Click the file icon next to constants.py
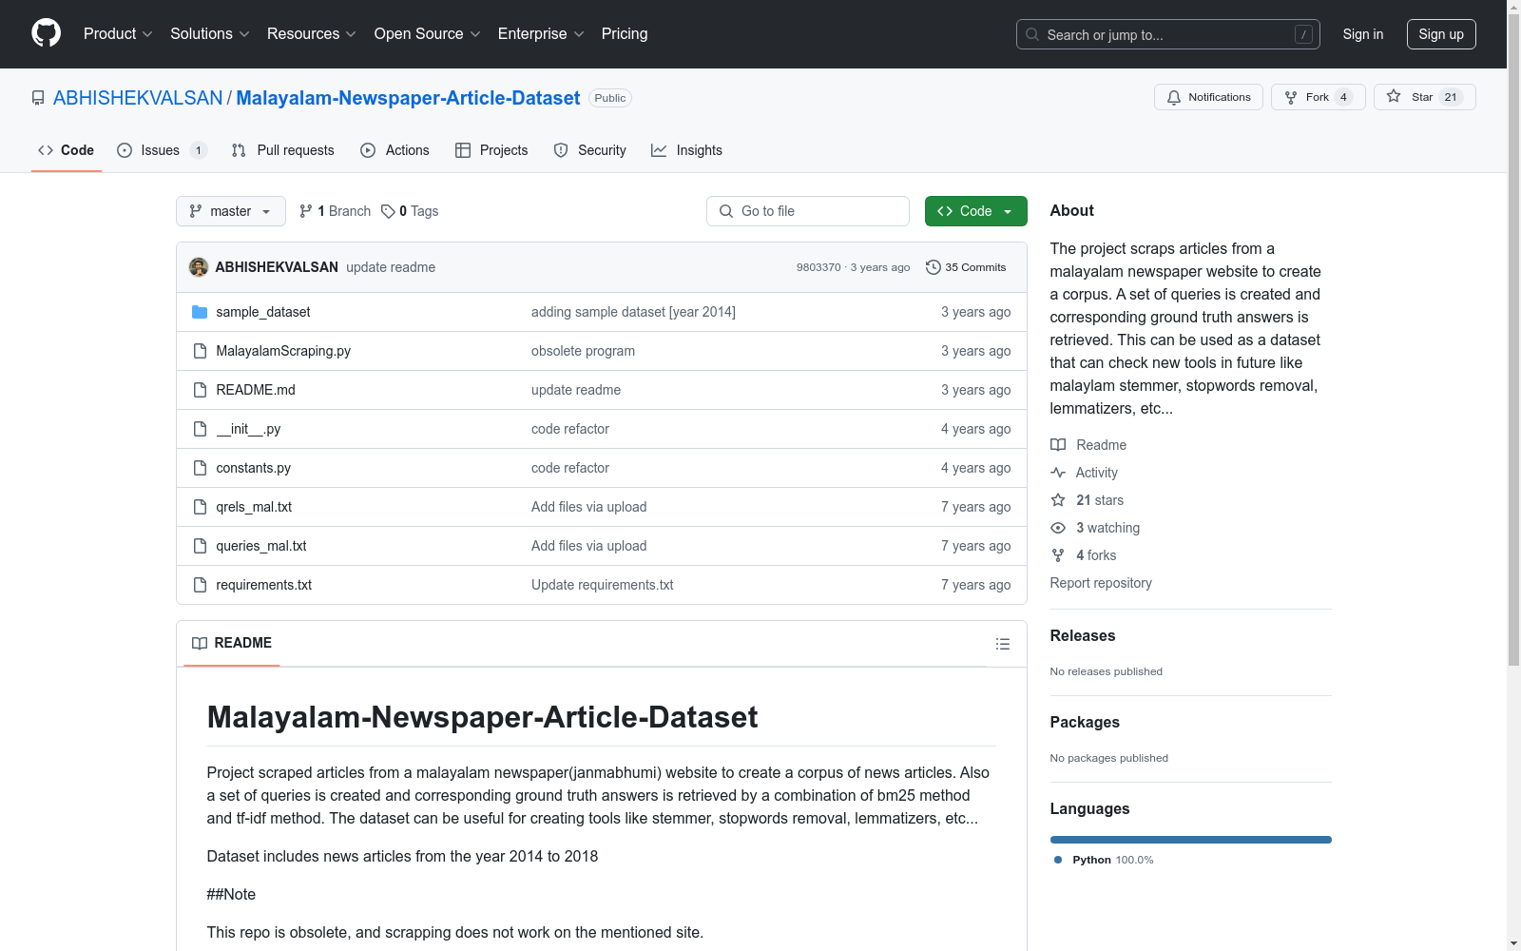 [x=200, y=468]
